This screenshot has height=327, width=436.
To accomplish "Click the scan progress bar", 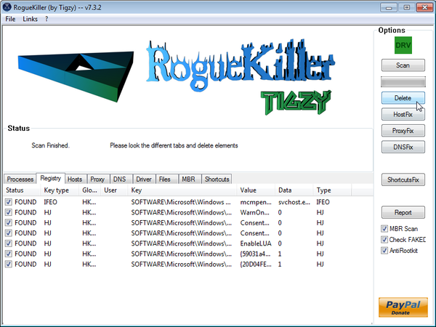I will click(x=403, y=81).
